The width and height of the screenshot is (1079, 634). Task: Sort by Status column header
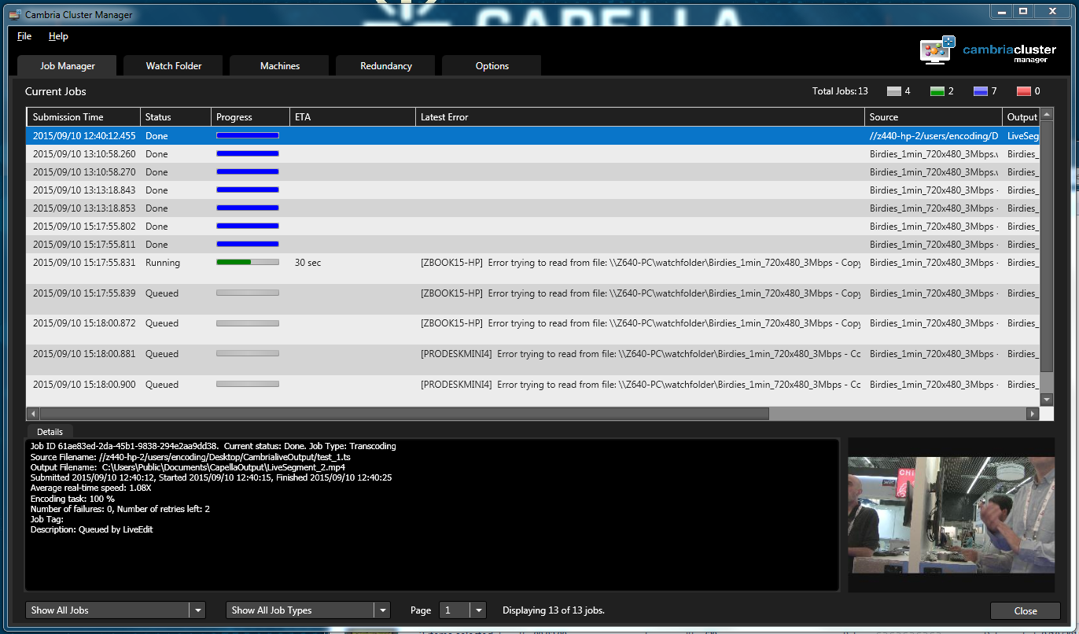(176, 117)
